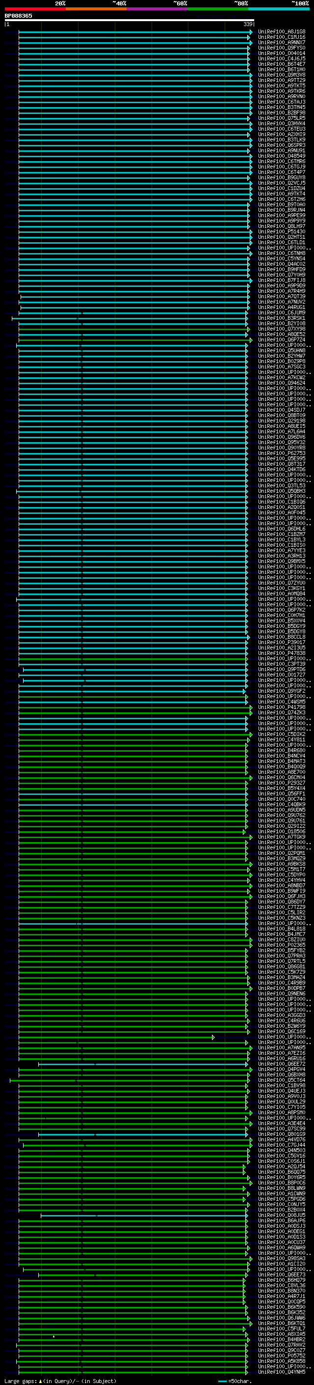
Task: Select the label UniRef100_Q9YGF2
Action: coord(282,691)
